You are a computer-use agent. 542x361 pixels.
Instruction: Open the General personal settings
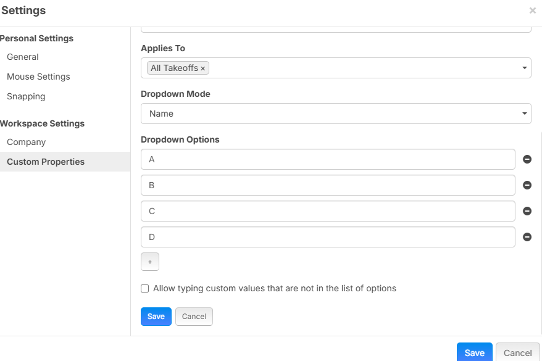[x=23, y=57]
